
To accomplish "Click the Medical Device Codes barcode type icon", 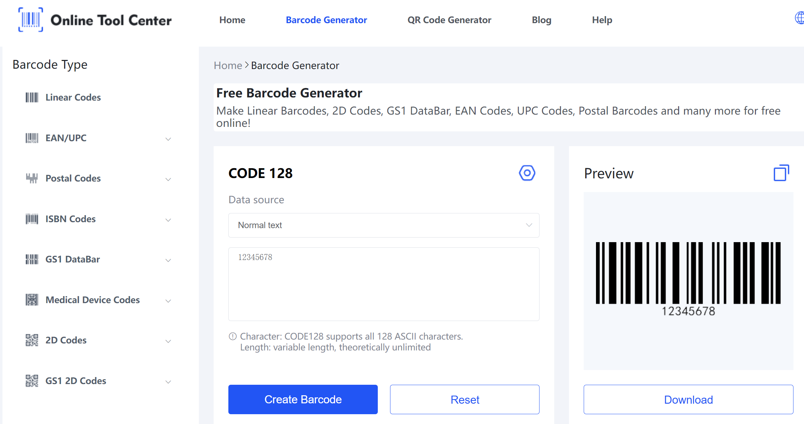I will tap(30, 300).
